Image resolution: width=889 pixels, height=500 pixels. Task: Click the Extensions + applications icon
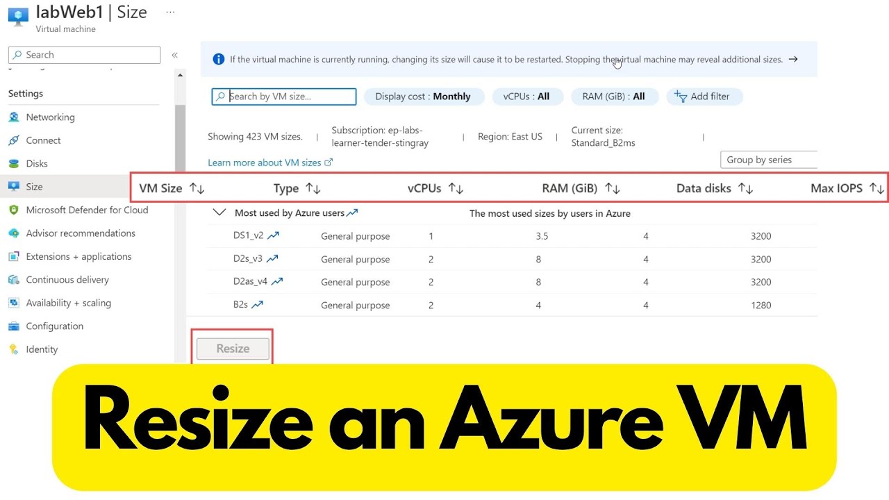[x=13, y=256]
